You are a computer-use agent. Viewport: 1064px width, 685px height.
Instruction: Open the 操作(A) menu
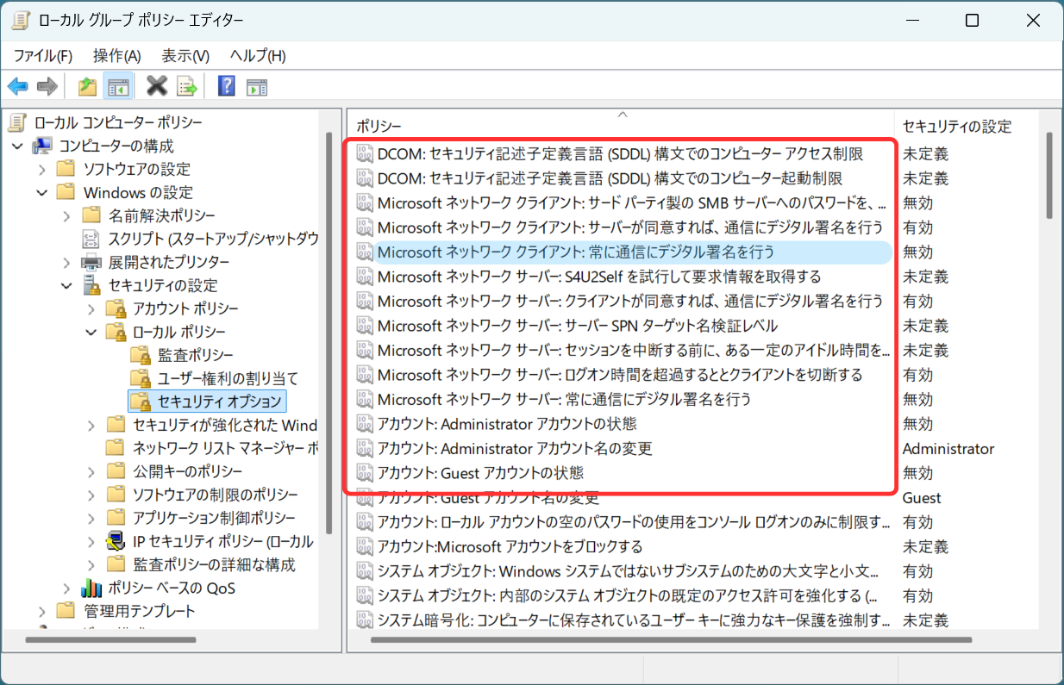point(116,56)
